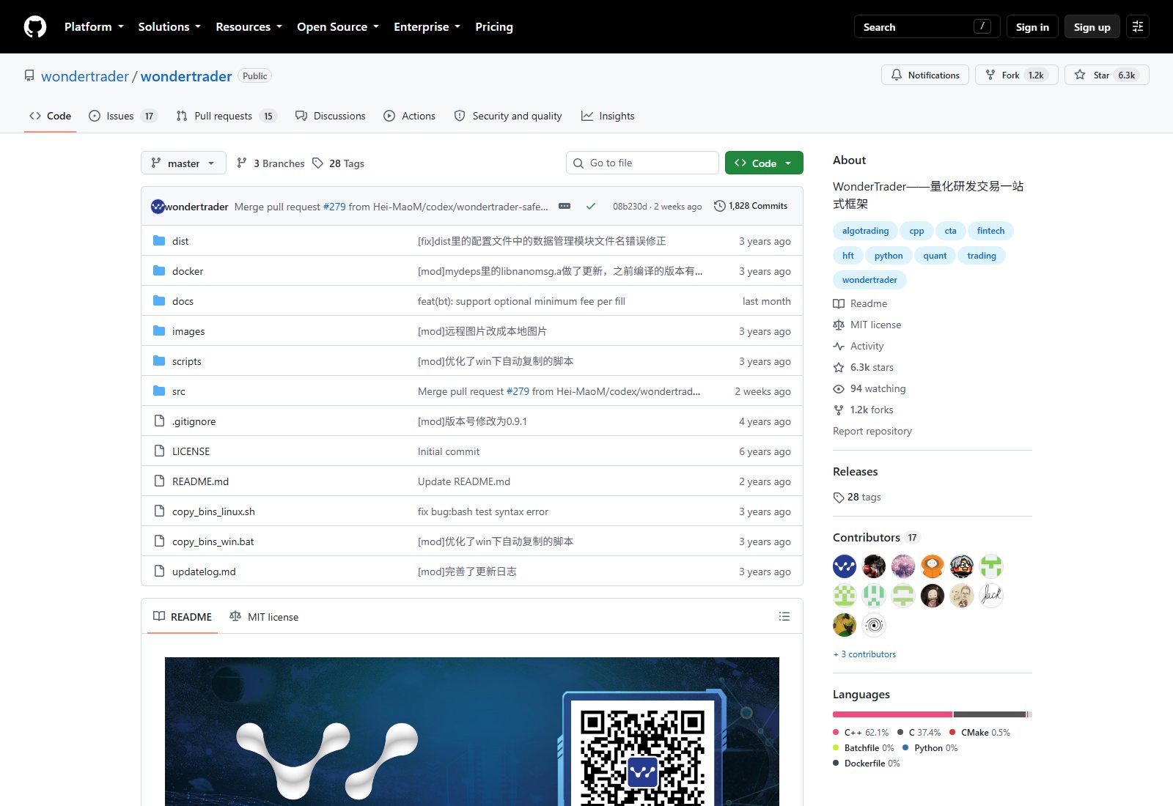The height and width of the screenshot is (806, 1173).
Task: Open the Readme book link in About
Action: pos(860,303)
